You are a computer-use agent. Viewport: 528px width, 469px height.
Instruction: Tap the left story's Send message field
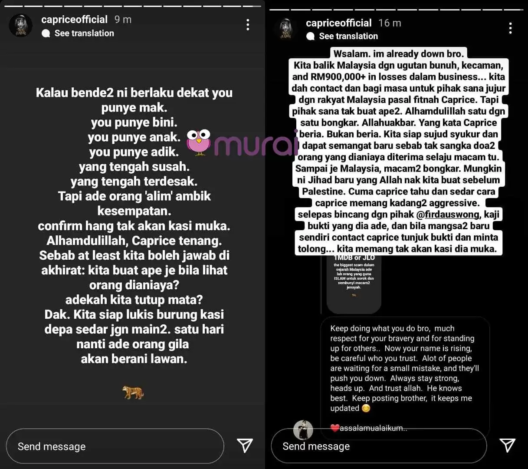tap(115, 446)
